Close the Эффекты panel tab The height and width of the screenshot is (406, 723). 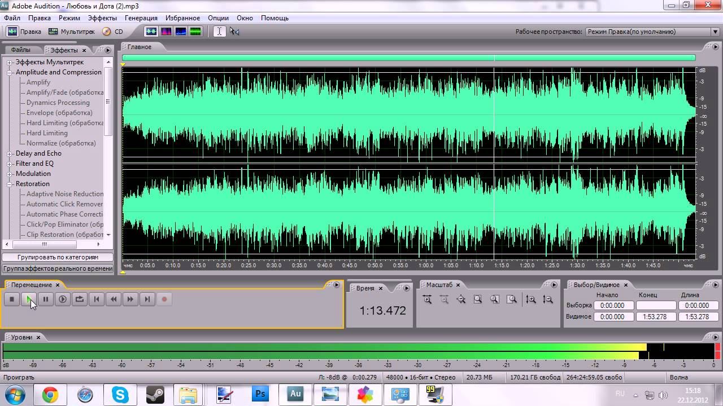pyautogui.click(x=84, y=50)
